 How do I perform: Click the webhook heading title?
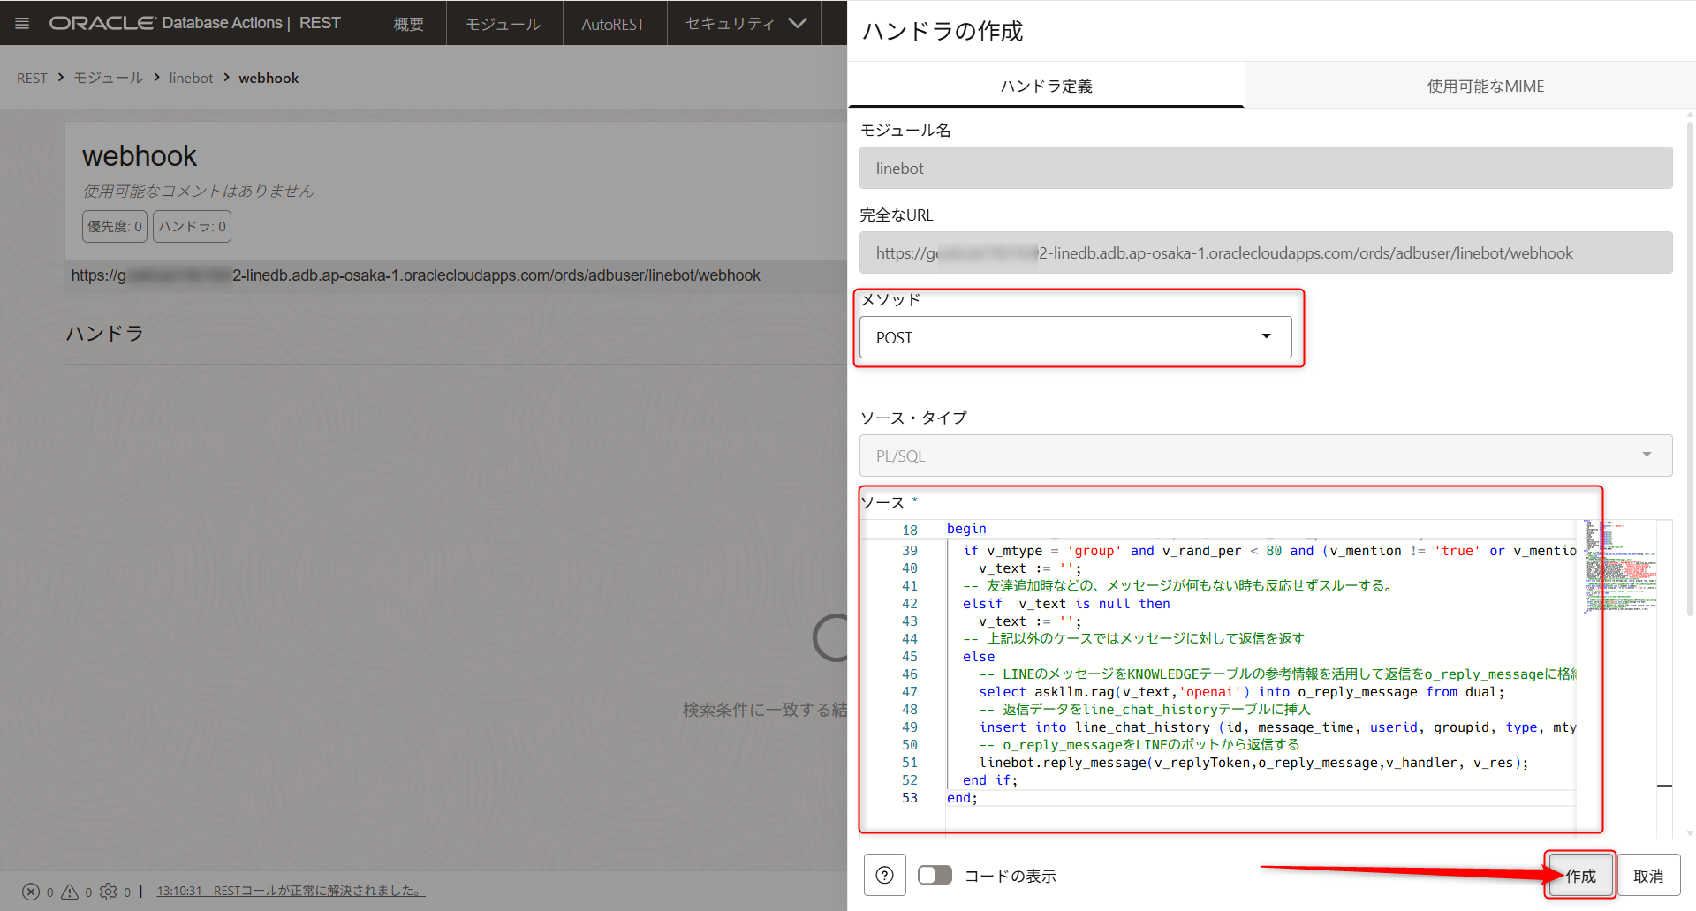pyautogui.click(x=140, y=156)
